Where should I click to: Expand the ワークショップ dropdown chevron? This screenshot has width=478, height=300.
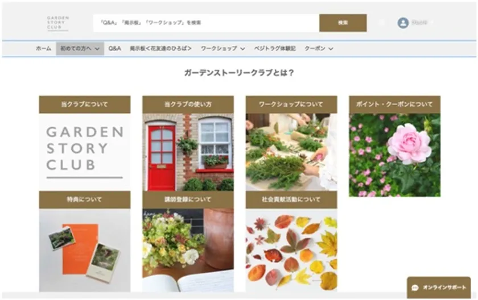(x=242, y=49)
